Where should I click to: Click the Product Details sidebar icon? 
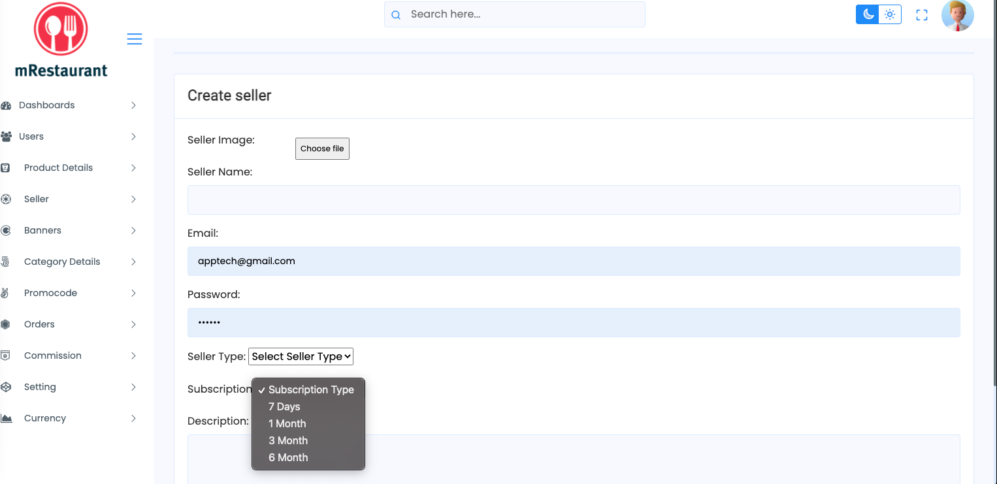(x=5, y=168)
